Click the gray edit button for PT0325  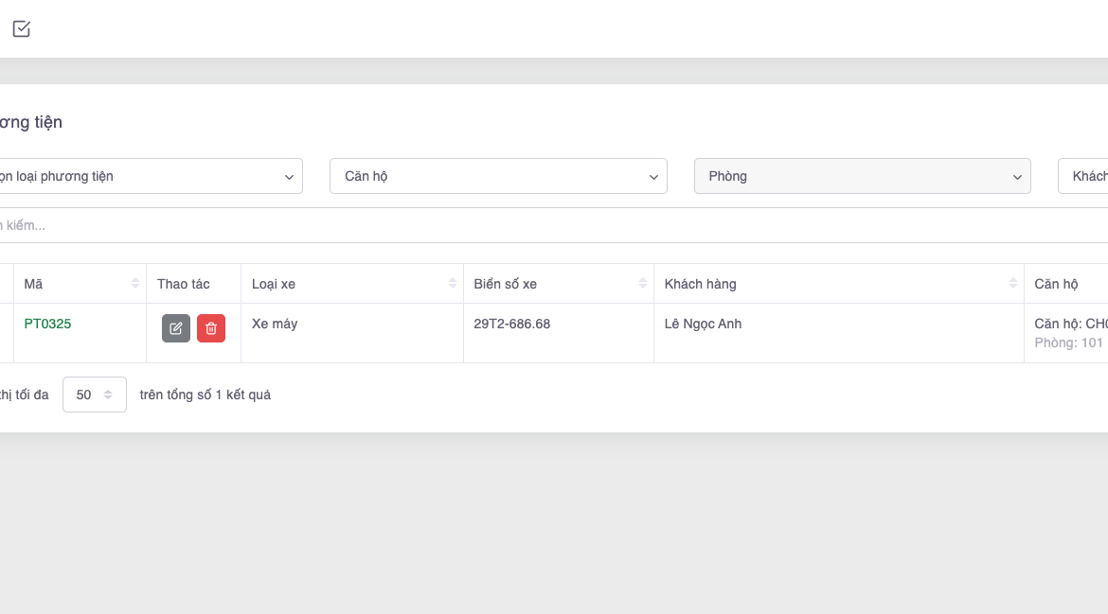pos(176,328)
